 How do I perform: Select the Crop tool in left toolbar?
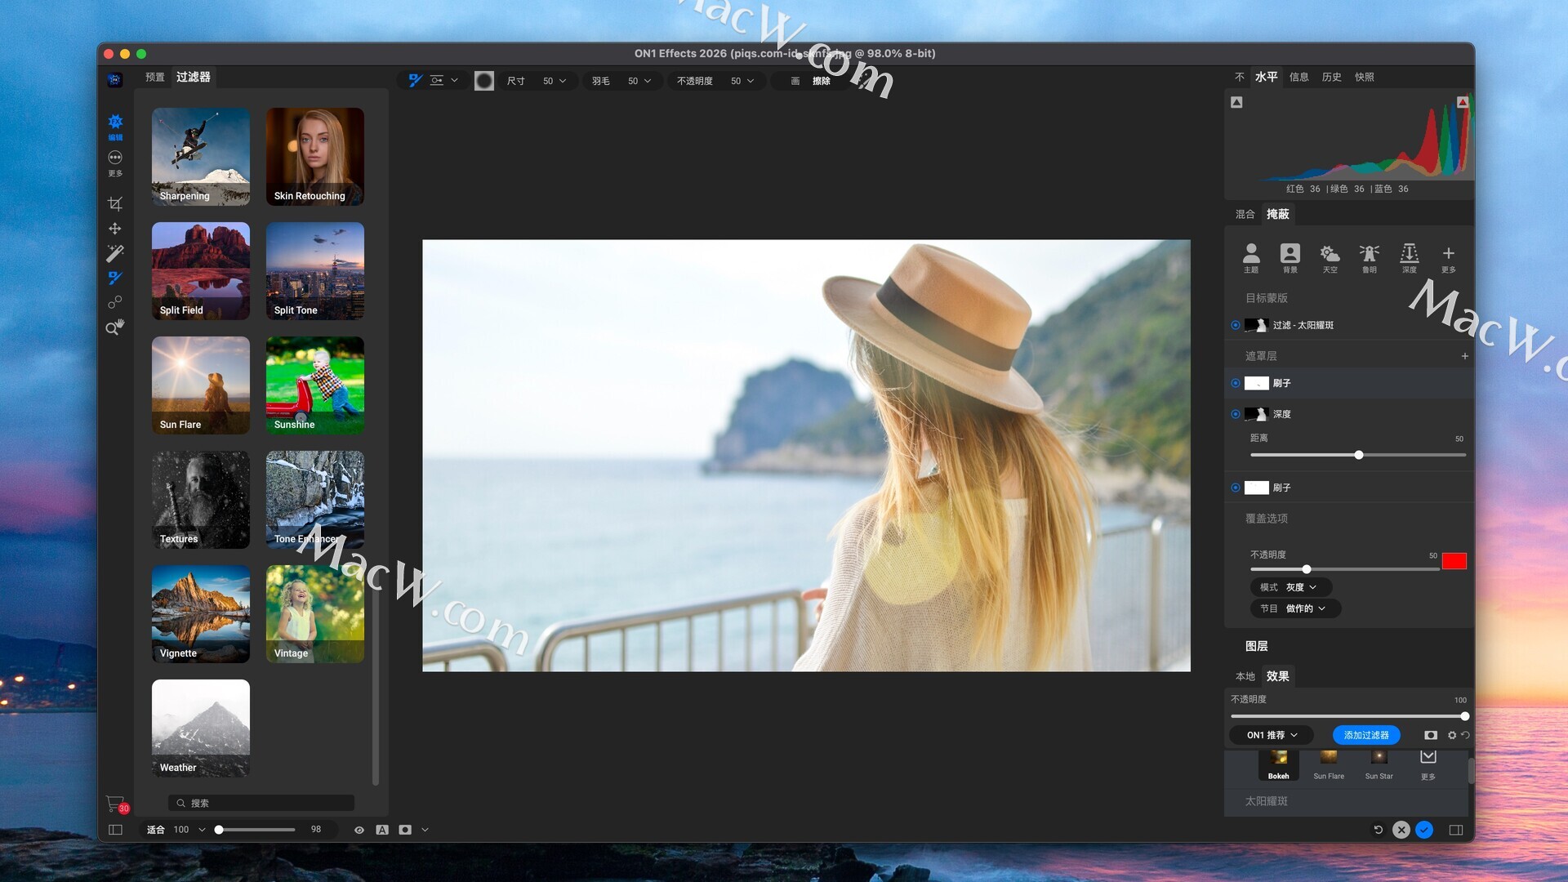(115, 203)
